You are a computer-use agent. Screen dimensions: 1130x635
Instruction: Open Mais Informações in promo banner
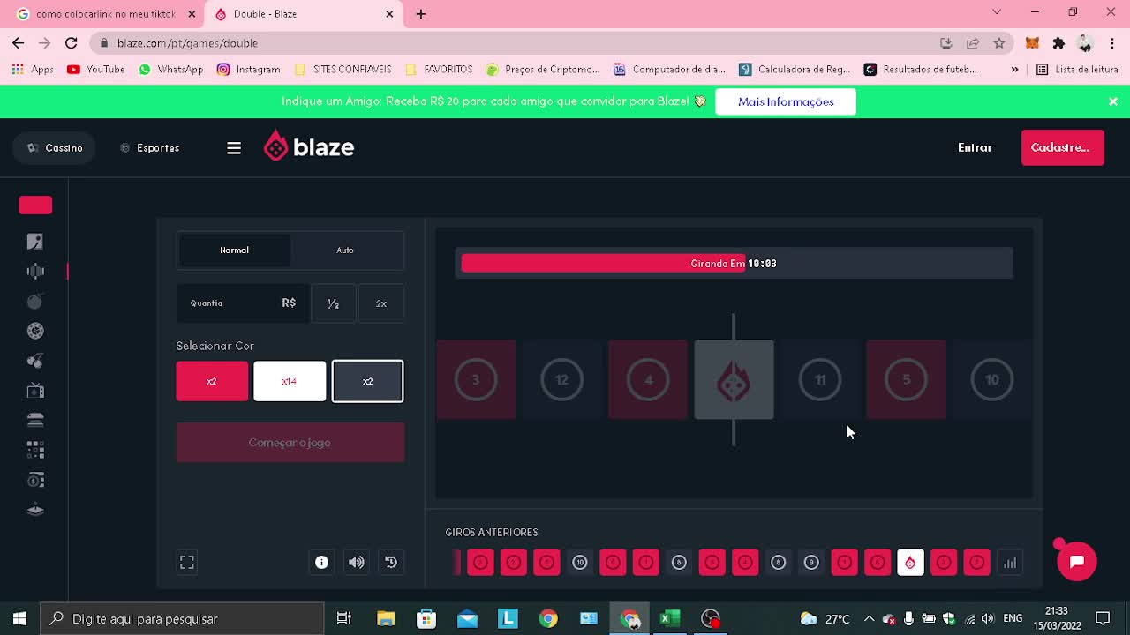pyautogui.click(x=786, y=101)
